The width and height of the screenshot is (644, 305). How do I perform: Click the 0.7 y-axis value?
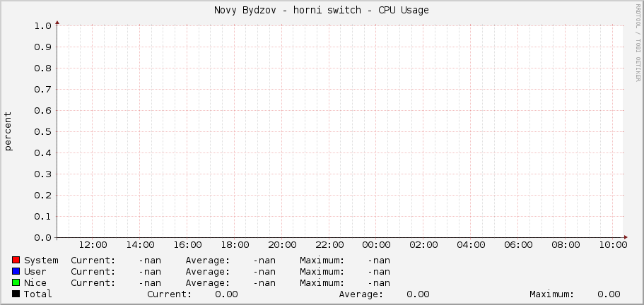42,90
